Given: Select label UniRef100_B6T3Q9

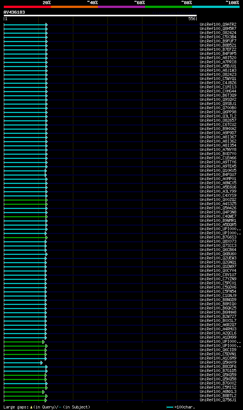Looking at the screenshot, I should (x=218, y=96).
